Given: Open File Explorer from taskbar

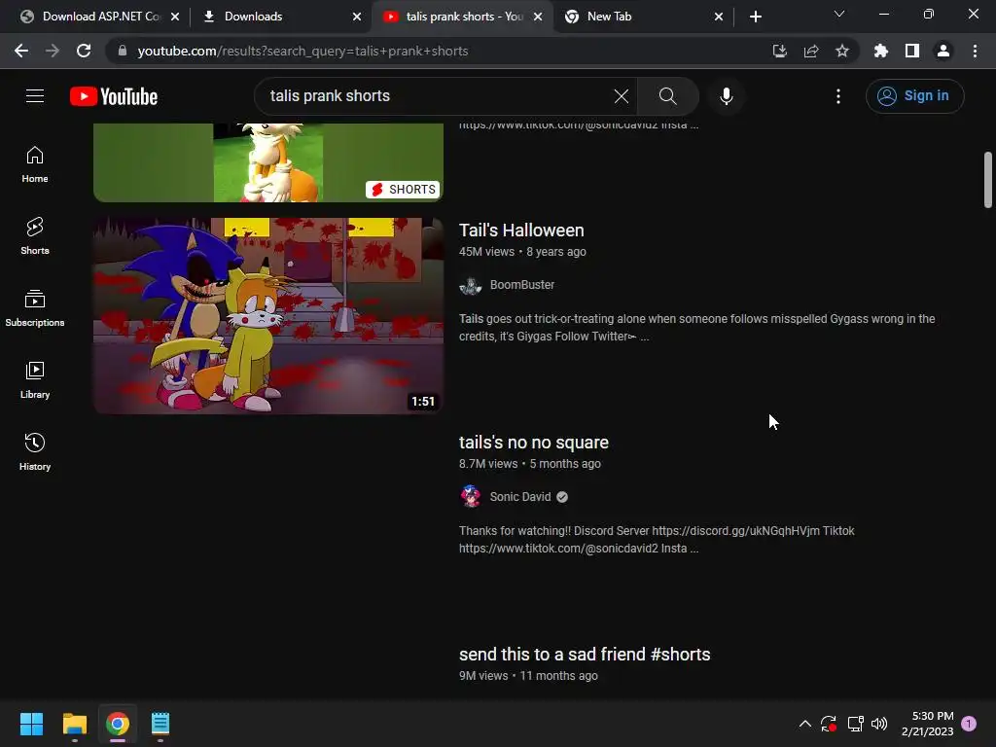Looking at the screenshot, I should click(74, 724).
